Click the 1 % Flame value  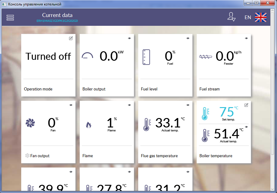tap(112, 123)
